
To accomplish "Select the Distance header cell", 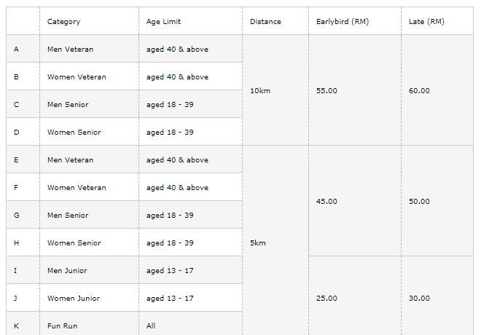I will pos(265,22).
